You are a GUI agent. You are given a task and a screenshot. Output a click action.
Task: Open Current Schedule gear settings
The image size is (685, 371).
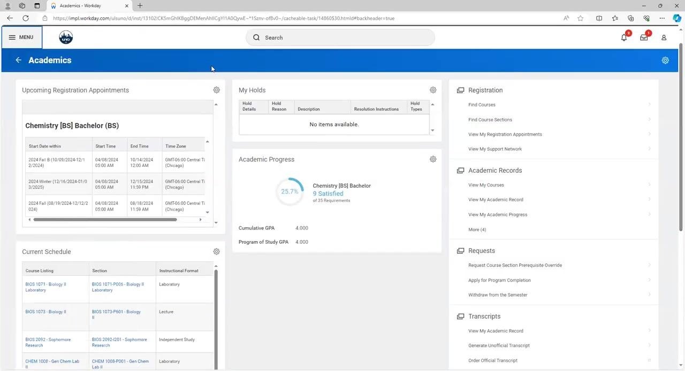click(x=216, y=251)
